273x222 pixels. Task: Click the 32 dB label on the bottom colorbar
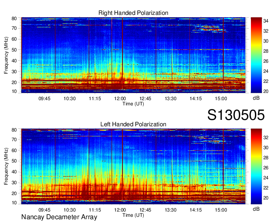(x=266, y=138)
